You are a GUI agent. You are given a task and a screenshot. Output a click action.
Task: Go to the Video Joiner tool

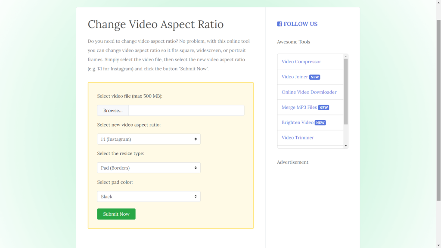pos(295,77)
